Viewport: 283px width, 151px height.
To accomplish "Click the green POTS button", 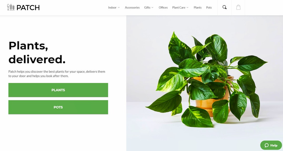I will [58, 107].
